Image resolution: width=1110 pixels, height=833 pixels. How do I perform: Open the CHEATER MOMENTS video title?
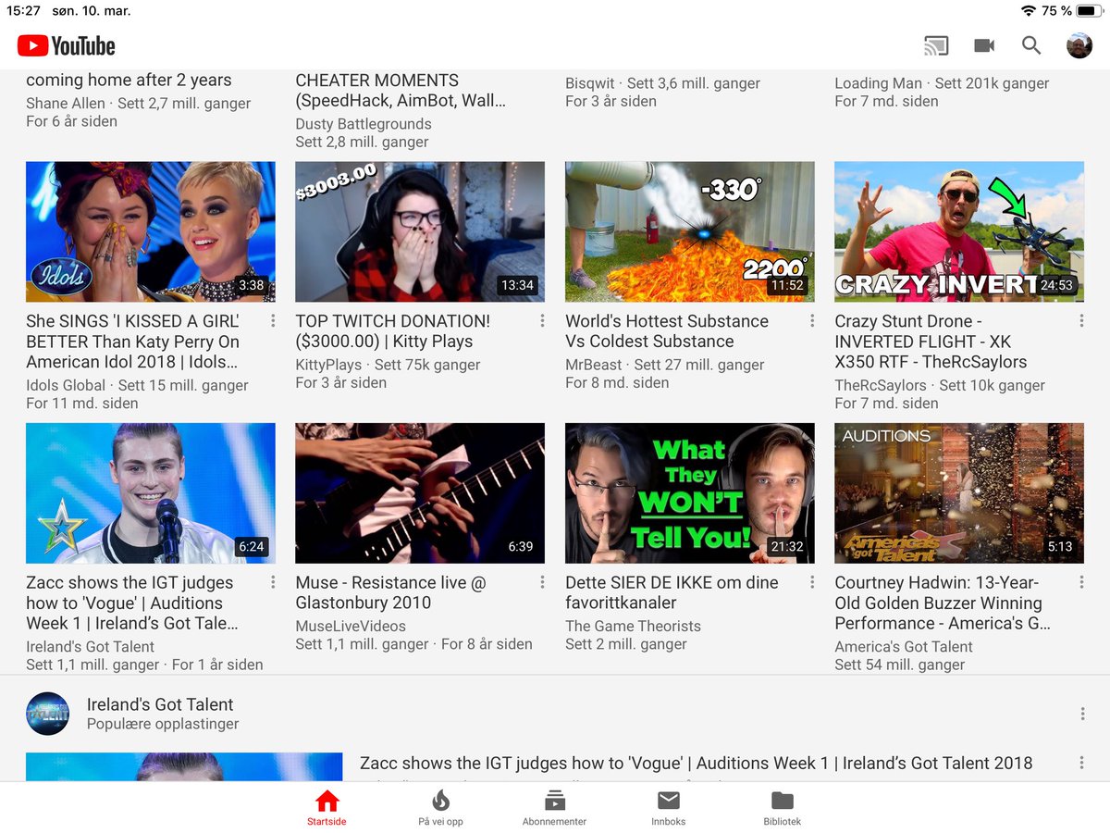pyautogui.click(x=401, y=90)
